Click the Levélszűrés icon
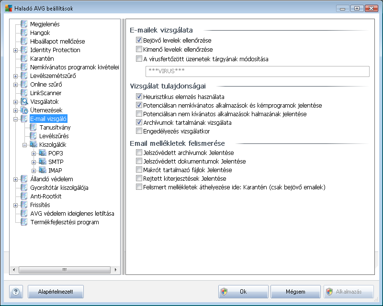 click(33, 136)
